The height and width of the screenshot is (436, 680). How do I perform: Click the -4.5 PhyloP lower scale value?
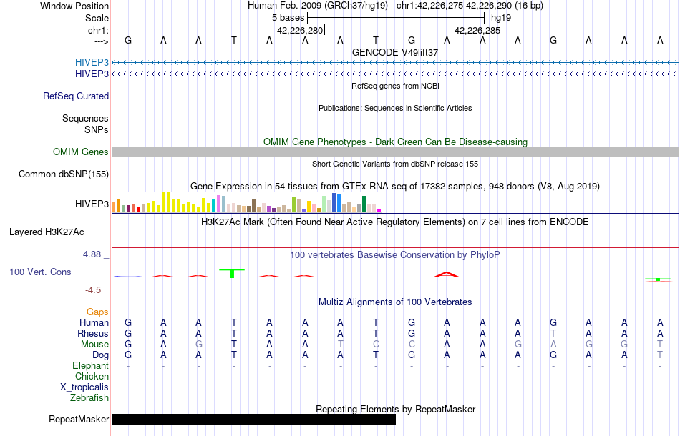coord(93,290)
